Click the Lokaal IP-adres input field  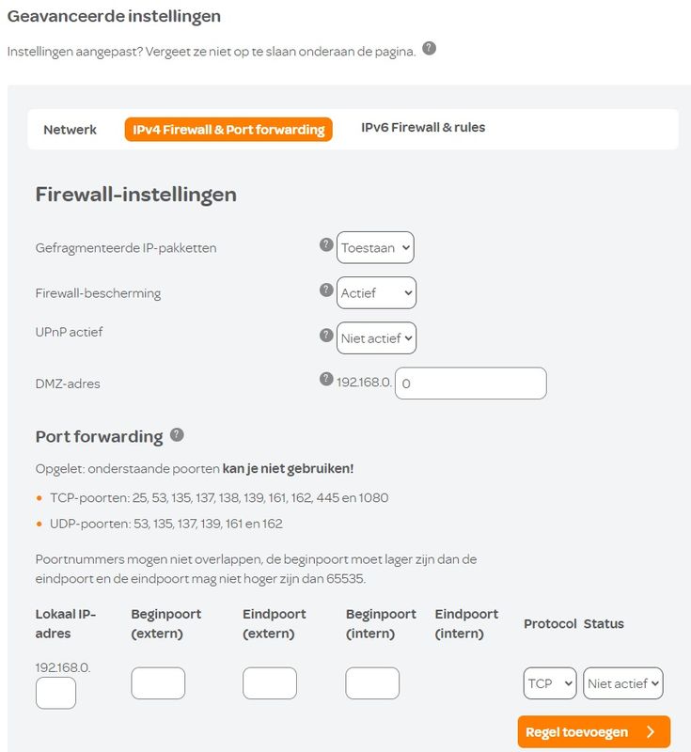click(55, 693)
